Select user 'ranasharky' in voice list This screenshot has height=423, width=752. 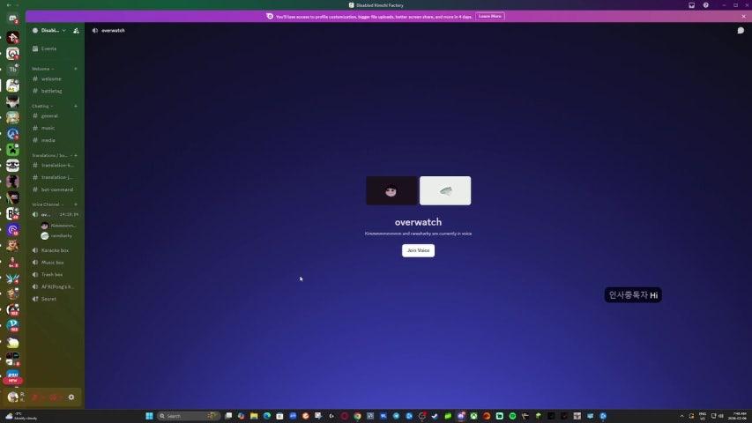(x=58, y=236)
